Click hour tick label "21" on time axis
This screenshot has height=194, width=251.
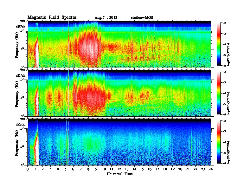188,169
